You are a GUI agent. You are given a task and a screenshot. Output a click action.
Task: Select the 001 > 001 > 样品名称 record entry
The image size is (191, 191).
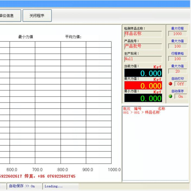(141, 112)
